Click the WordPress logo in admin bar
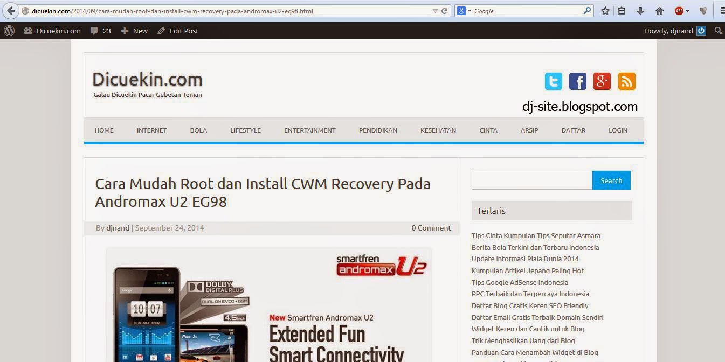Screen dimensions: 725x362 (9, 31)
